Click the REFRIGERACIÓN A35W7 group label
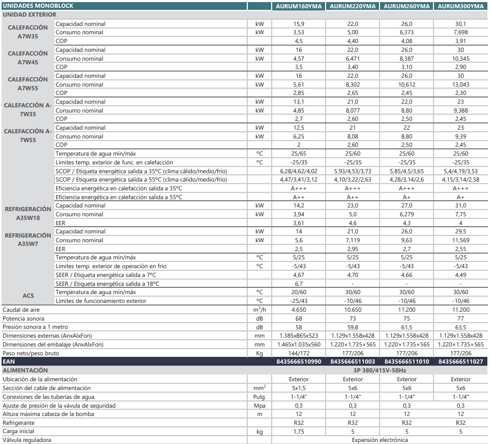This screenshot has width=491, height=444. pyautogui.click(x=28, y=240)
